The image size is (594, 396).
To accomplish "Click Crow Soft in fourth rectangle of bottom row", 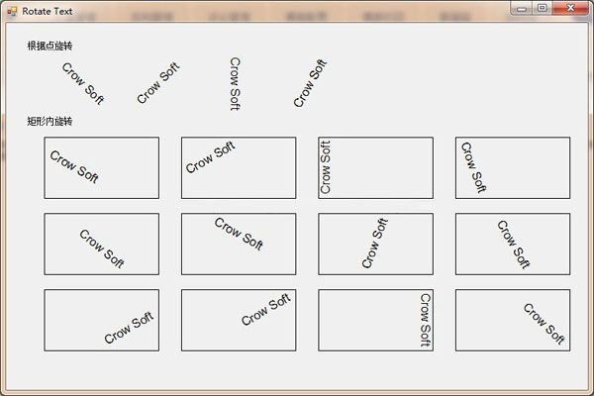I will pyautogui.click(x=544, y=324).
